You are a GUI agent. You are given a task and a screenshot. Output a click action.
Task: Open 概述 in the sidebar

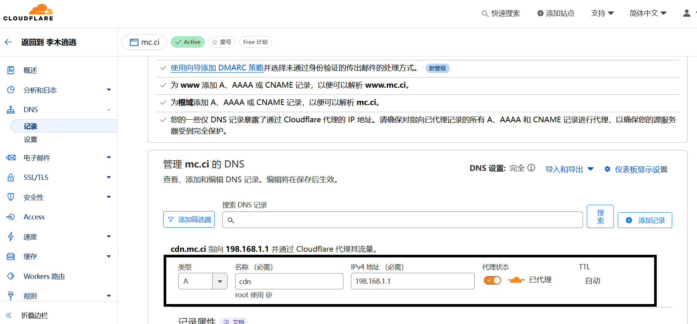click(x=30, y=70)
